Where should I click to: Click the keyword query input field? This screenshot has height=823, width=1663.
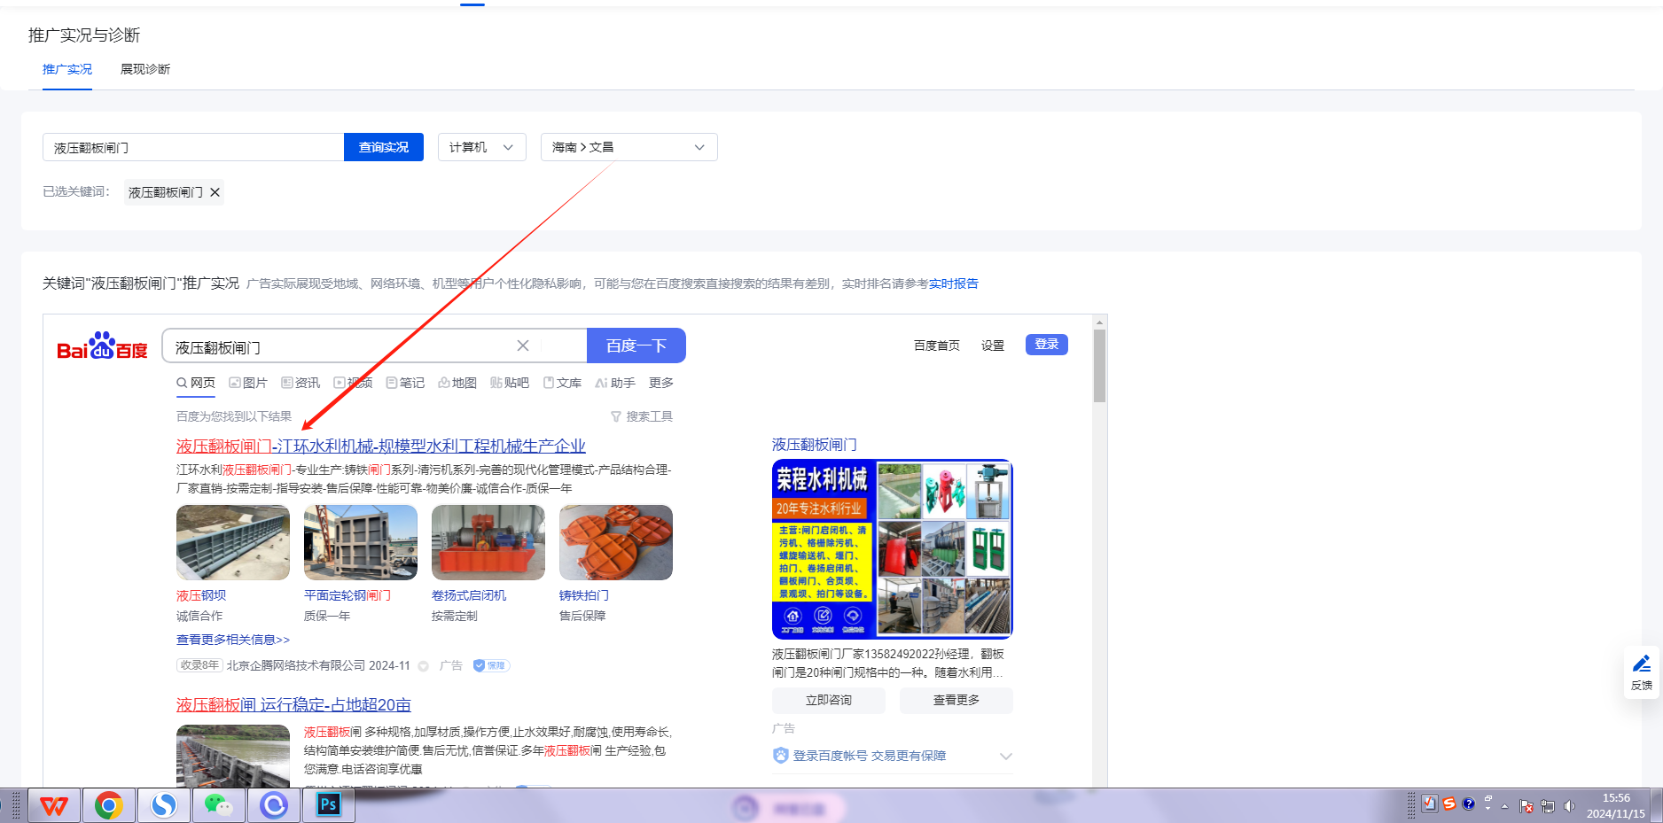193,147
